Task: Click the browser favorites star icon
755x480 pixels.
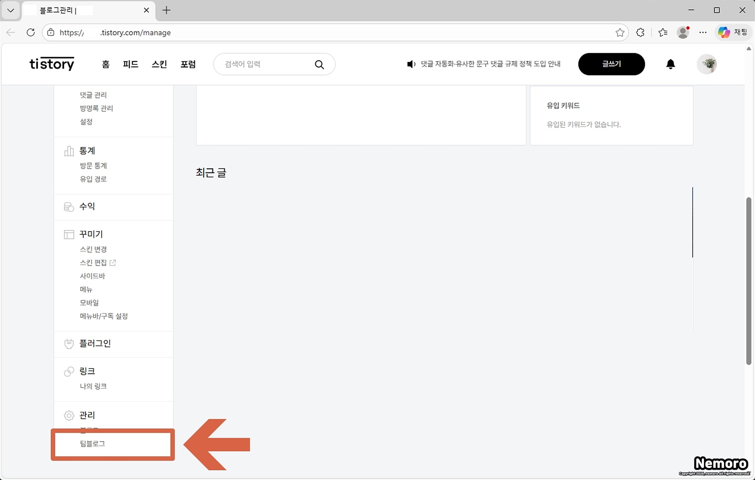Action: pyautogui.click(x=620, y=32)
